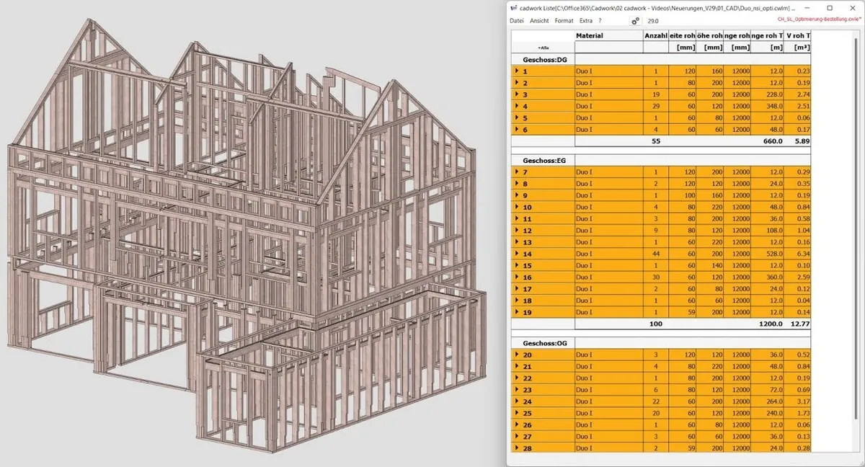Image resolution: width=865 pixels, height=467 pixels.
Task: Expand row 25 arrow
Action: 517,413
